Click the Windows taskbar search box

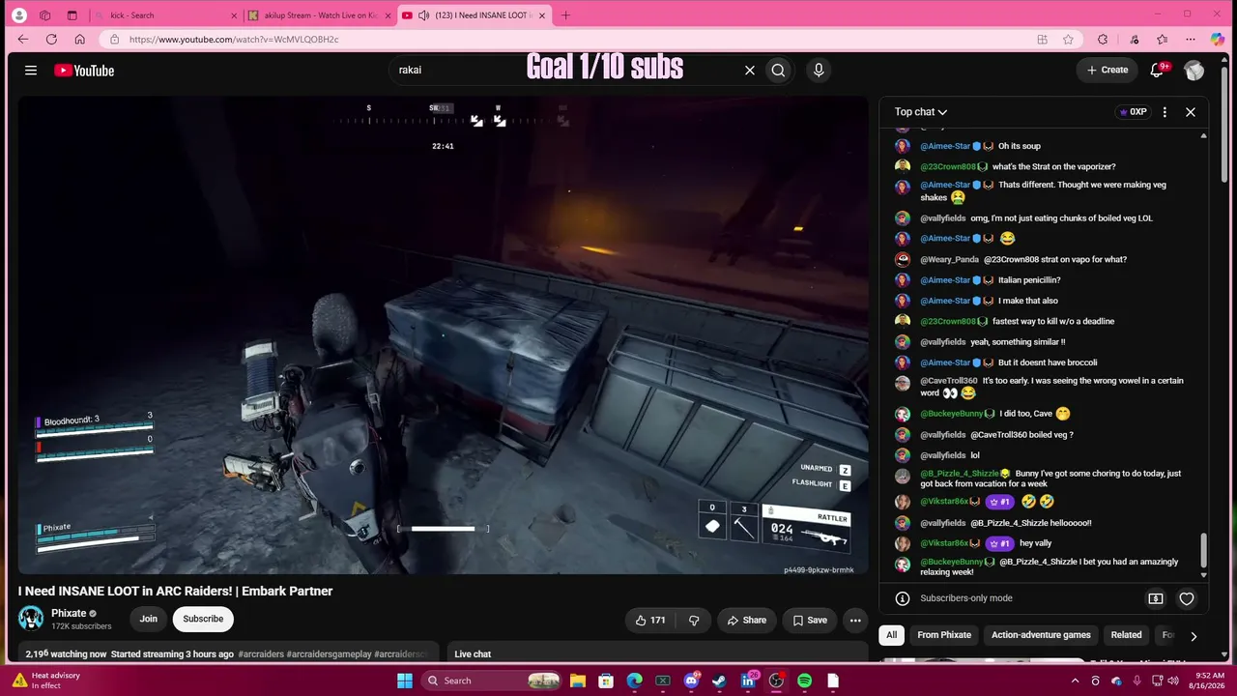pyautogui.click(x=493, y=681)
